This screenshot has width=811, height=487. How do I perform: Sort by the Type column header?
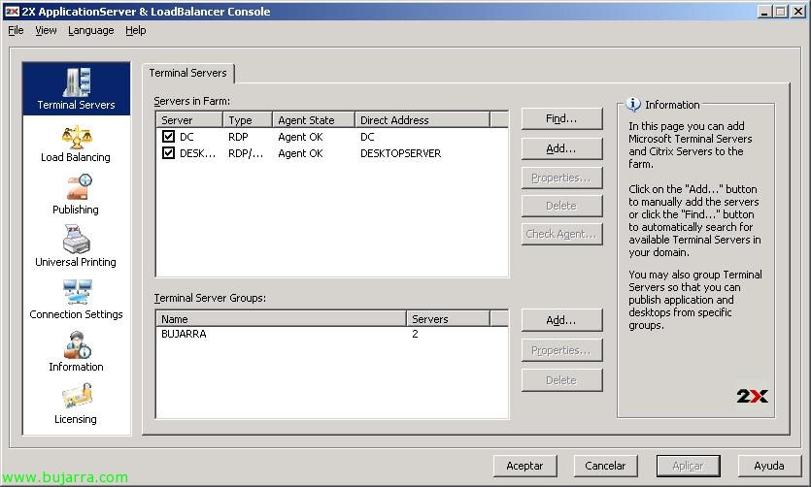pos(248,120)
